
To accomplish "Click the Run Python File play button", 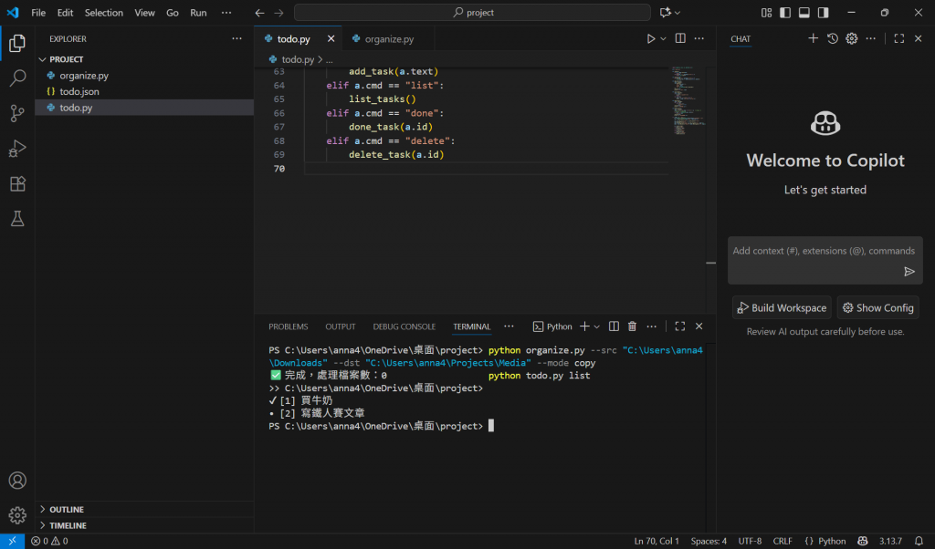I will pos(651,39).
